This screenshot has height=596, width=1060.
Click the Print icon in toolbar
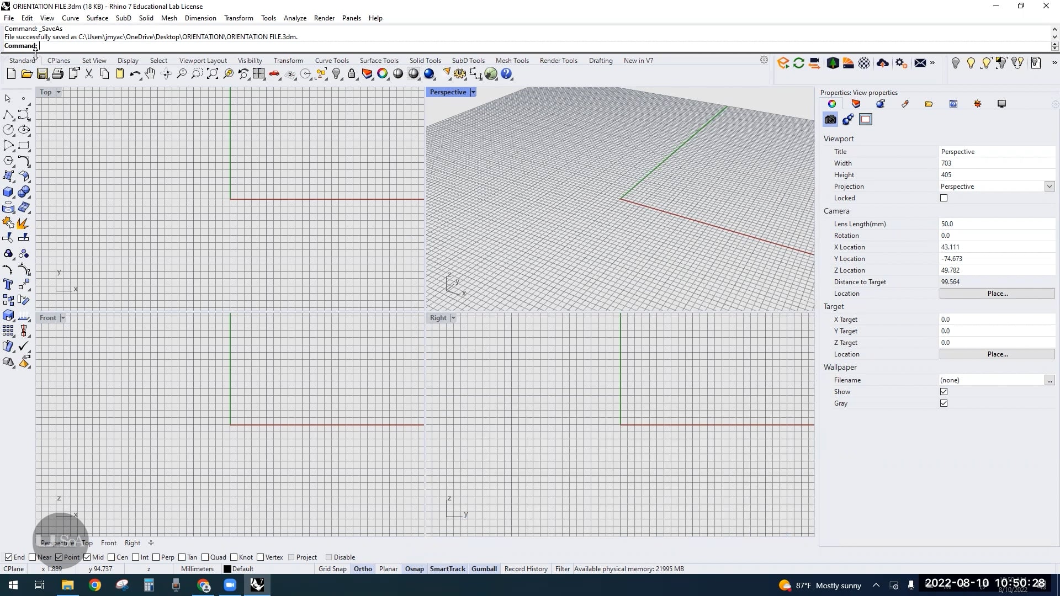(57, 74)
